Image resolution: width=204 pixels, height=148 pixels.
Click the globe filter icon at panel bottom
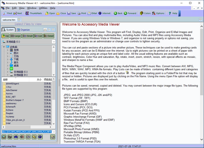tap(40, 137)
